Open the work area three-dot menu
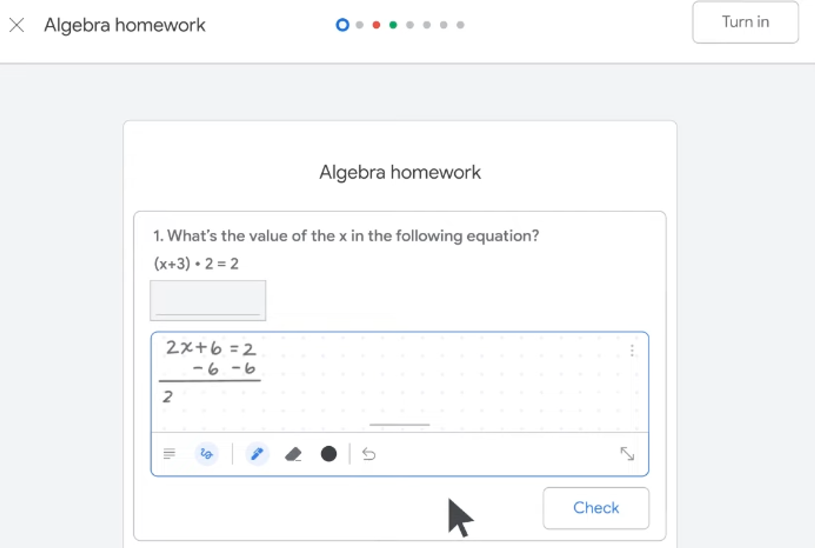815x548 pixels. [x=632, y=350]
